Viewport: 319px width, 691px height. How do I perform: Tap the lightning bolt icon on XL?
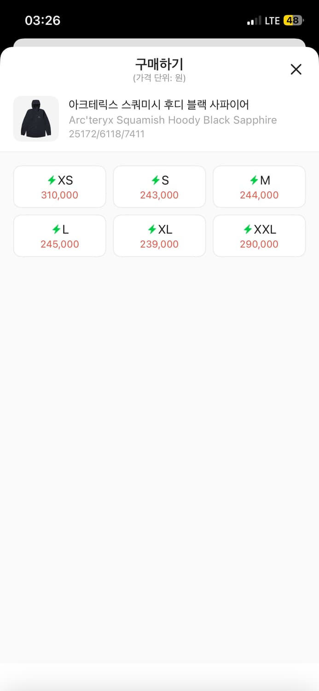coord(152,229)
